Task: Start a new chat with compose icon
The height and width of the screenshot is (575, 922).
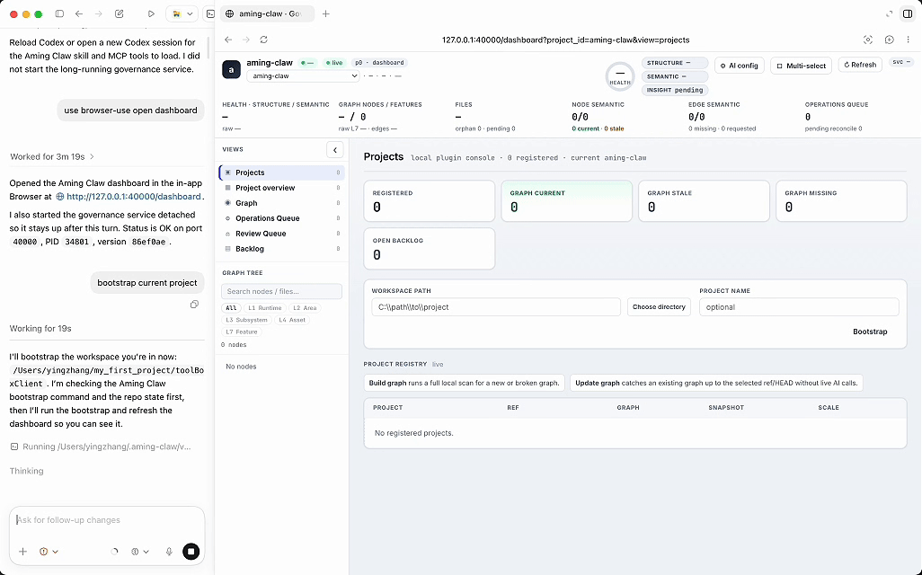Action: pos(120,13)
